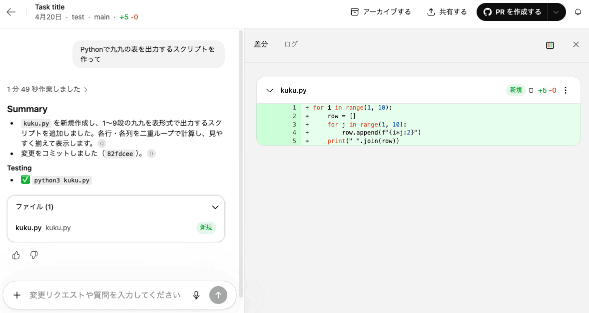Switch to the 差分 tab
Screen dimensions: 589x313
(x=261, y=44)
